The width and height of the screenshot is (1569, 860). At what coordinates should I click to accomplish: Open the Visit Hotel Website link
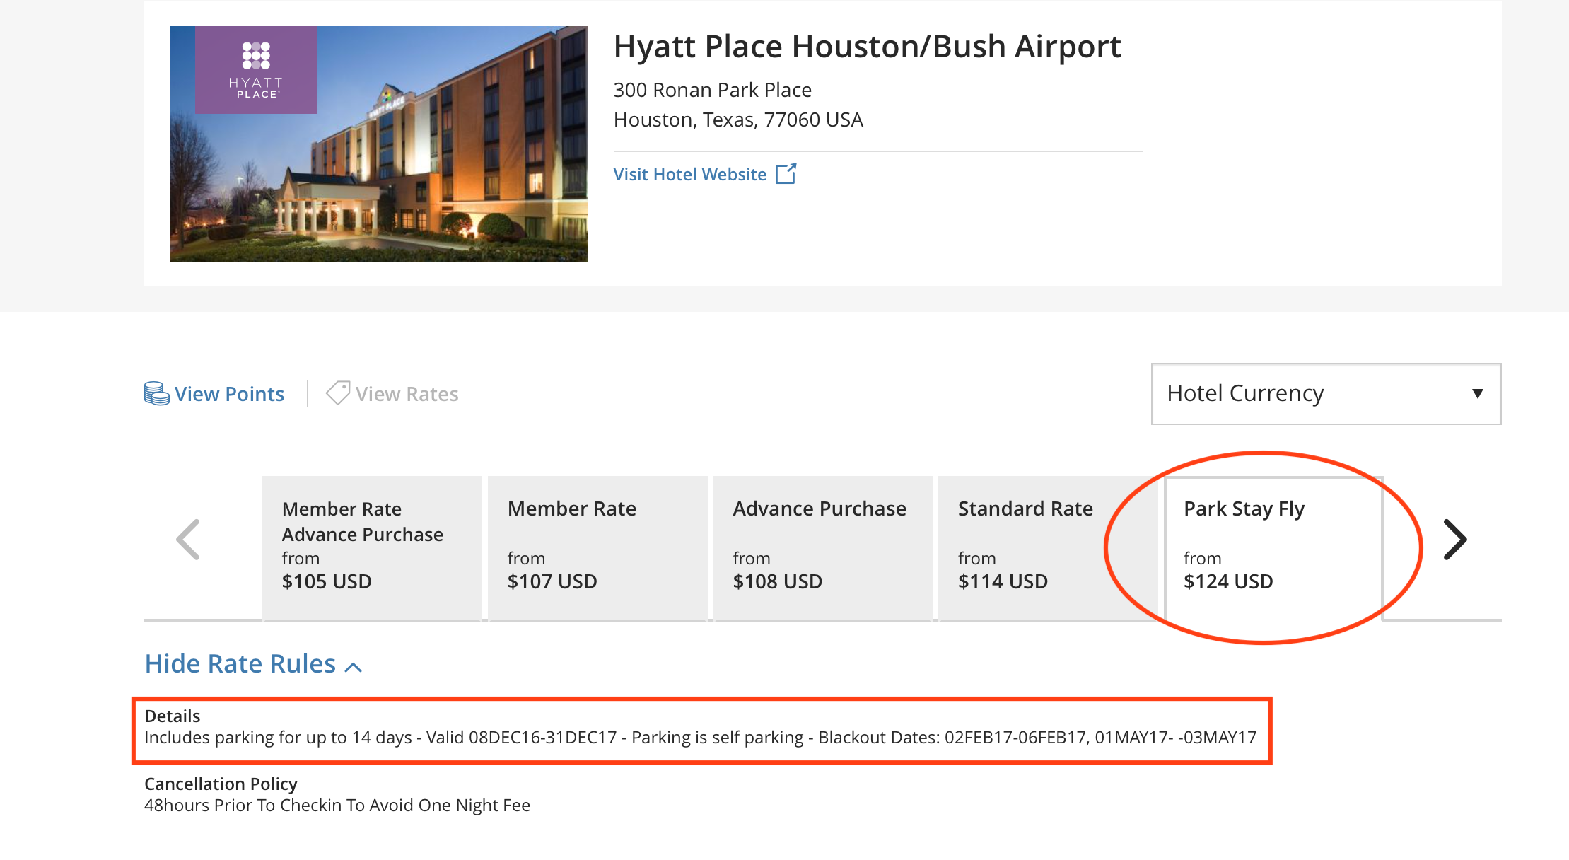[689, 175]
